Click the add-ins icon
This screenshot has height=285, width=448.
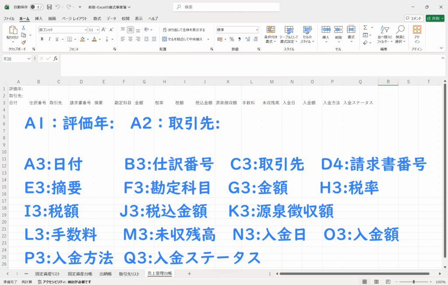(417, 33)
